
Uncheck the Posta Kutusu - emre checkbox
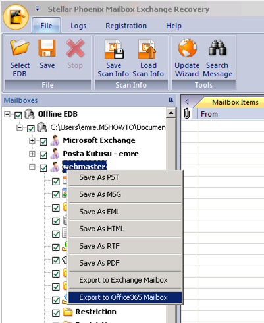point(43,155)
